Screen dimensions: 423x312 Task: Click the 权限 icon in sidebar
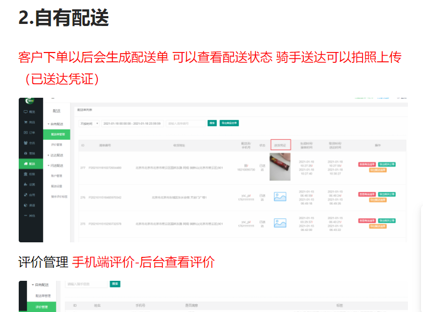[25, 174]
